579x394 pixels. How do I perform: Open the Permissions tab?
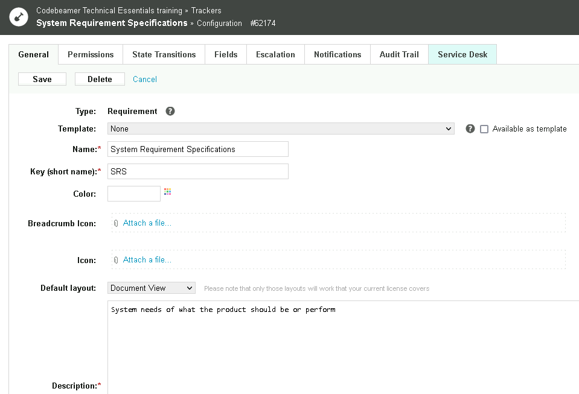tap(91, 54)
